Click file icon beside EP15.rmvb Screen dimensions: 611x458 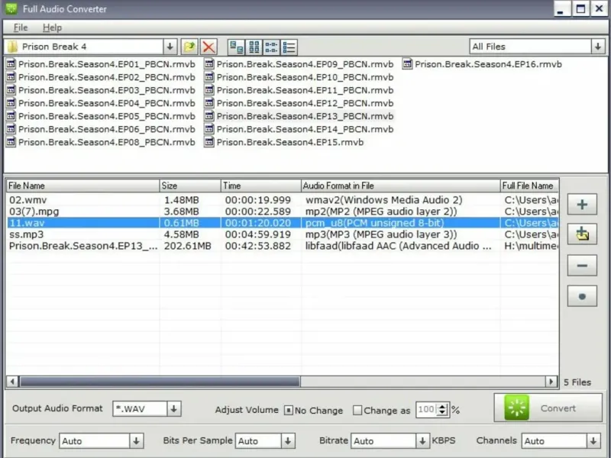[209, 142]
